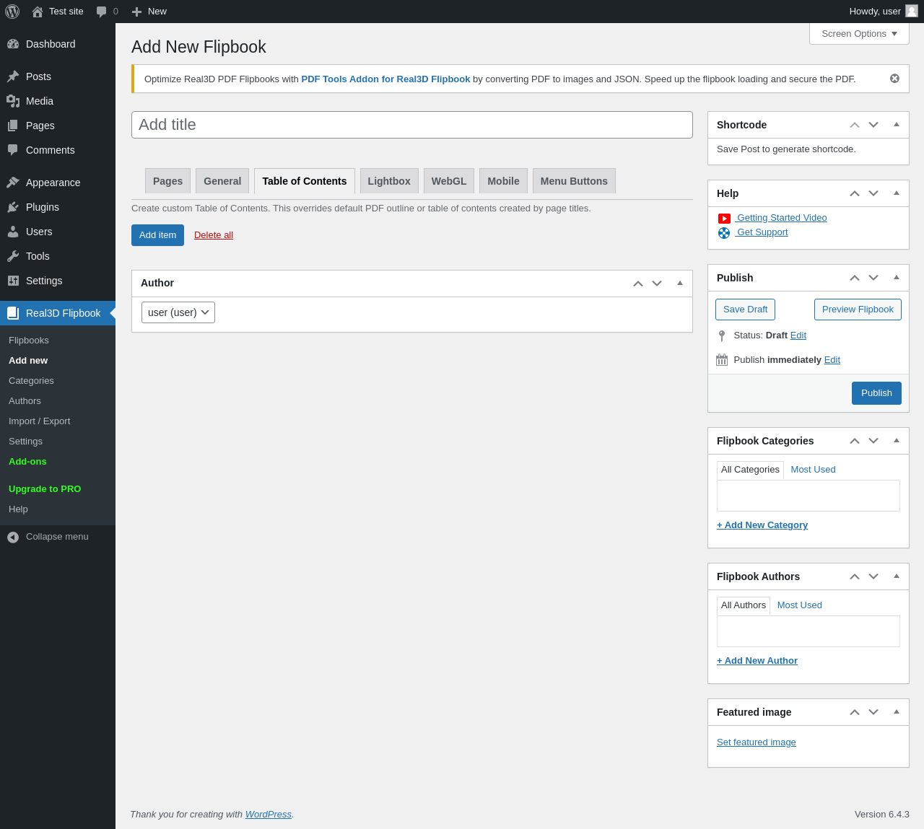Switch to the Mobile tab
This screenshot has height=829, width=924.
click(503, 181)
